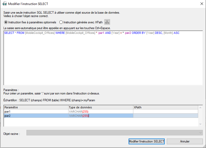Screen dimensions: 206x148
Task: Click the Type de données column header
Action: pyautogui.click(x=100, y=107)
